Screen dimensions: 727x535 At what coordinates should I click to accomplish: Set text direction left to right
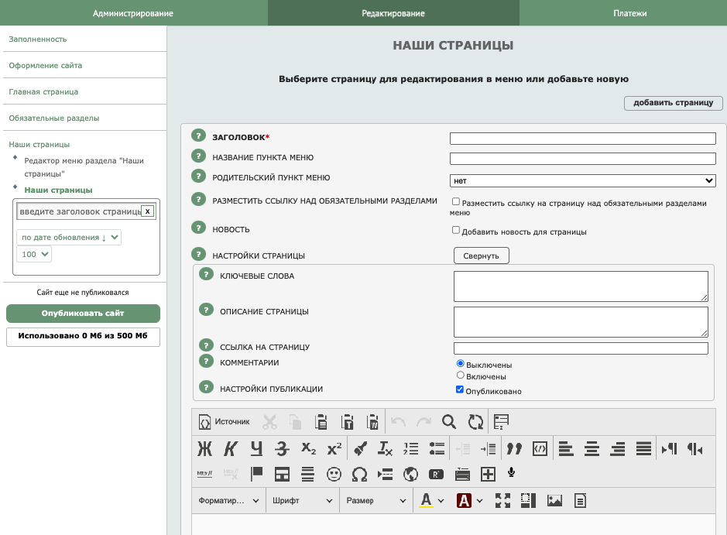pyautogui.click(x=670, y=448)
